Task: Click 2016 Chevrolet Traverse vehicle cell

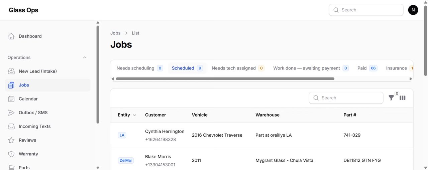Action: click(x=217, y=135)
